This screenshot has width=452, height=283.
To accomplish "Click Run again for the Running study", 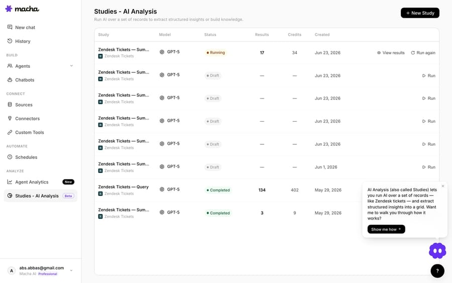I will [x=423, y=53].
